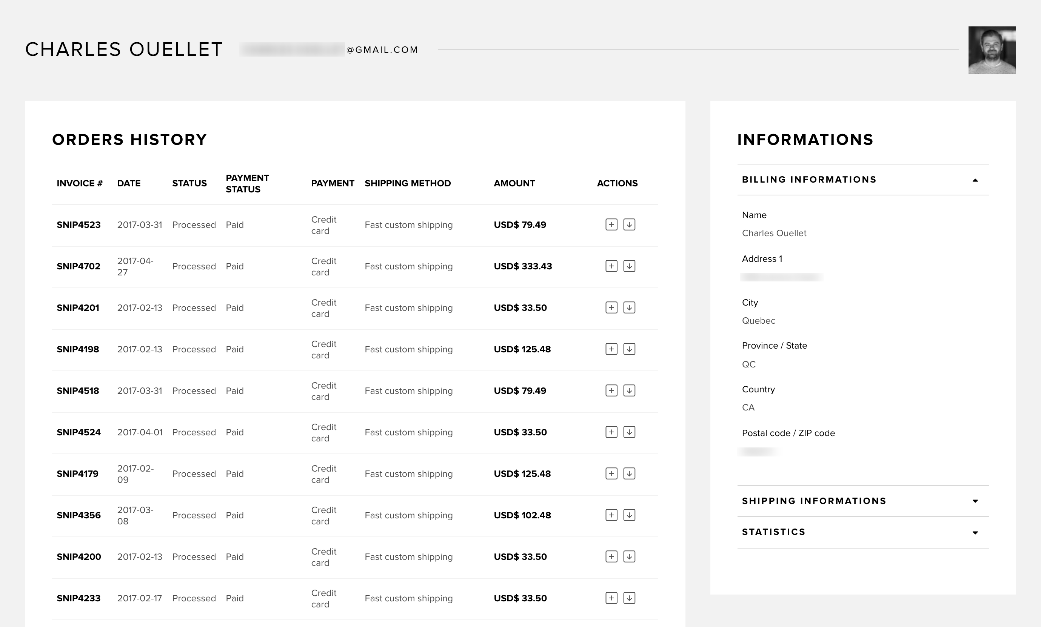1041x627 pixels.
Task: Expand details for invoice SNIP4702
Action: click(611, 266)
